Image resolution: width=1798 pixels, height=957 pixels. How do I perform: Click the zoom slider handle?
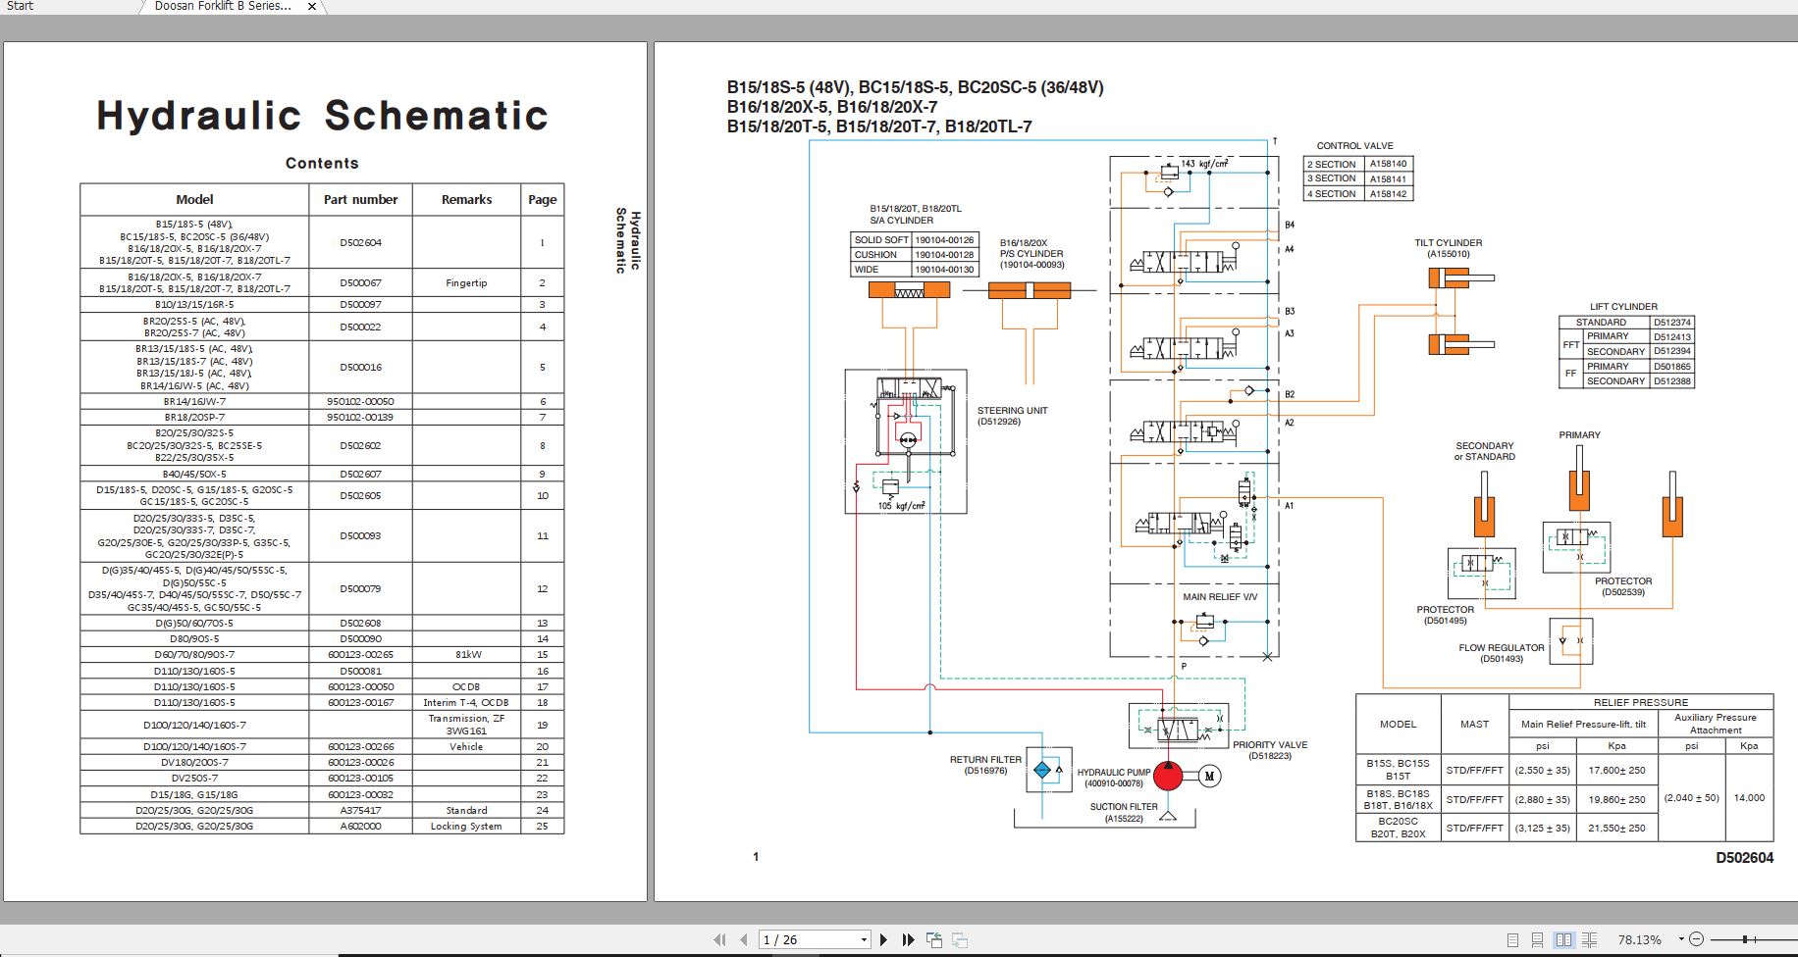[x=1745, y=939]
